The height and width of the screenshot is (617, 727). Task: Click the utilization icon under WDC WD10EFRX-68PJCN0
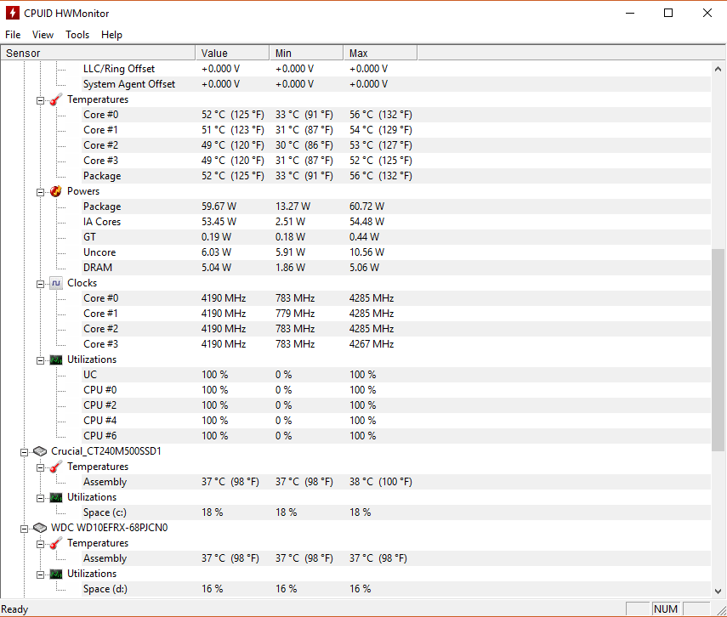56,574
